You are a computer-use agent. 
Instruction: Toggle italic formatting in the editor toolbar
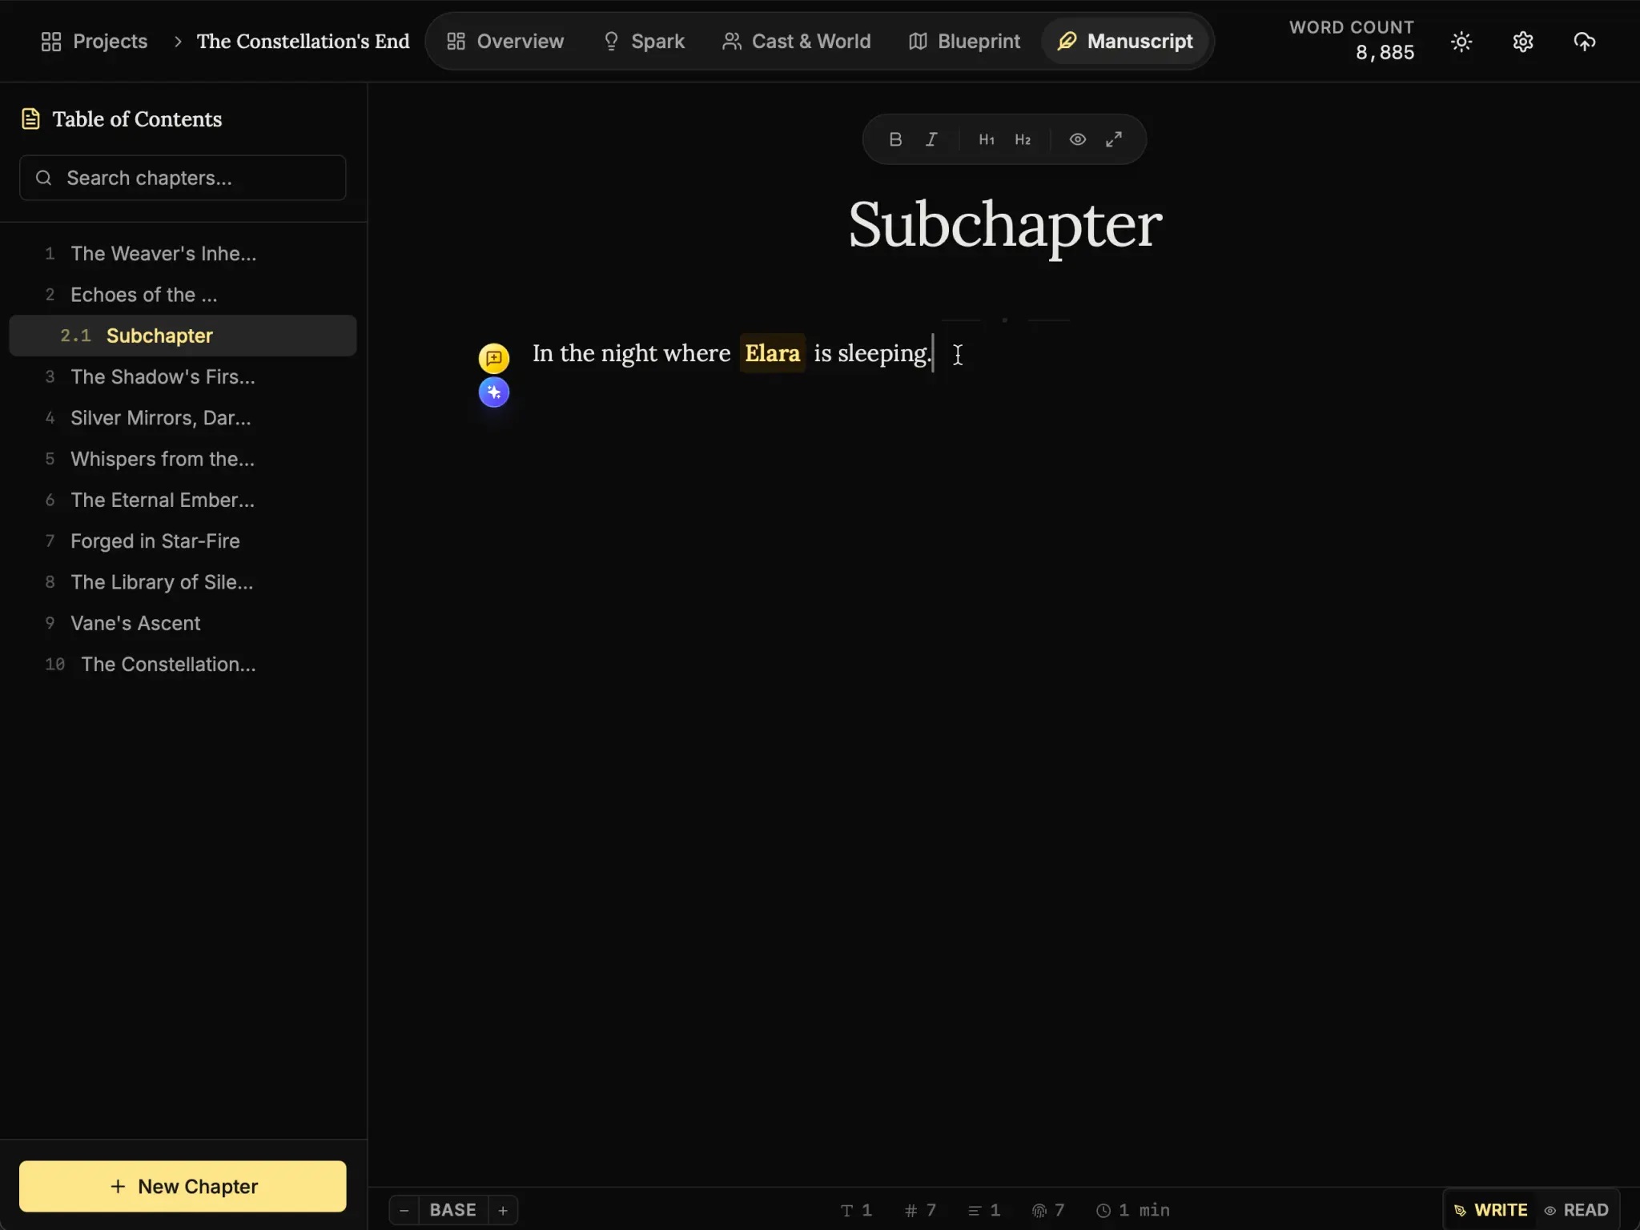pos(931,139)
